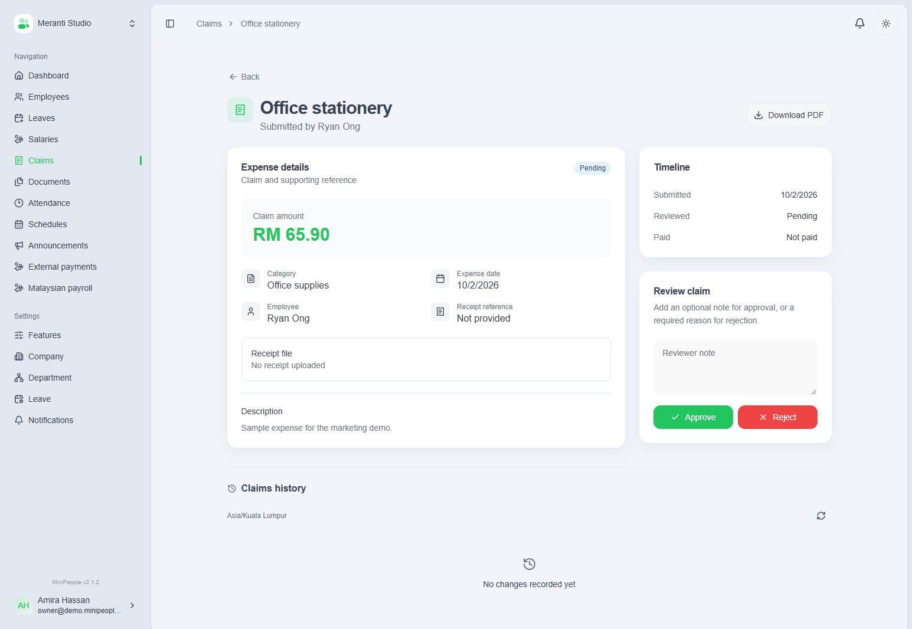Open Leave settings
The width and height of the screenshot is (912, 629).
click(76, 399)
